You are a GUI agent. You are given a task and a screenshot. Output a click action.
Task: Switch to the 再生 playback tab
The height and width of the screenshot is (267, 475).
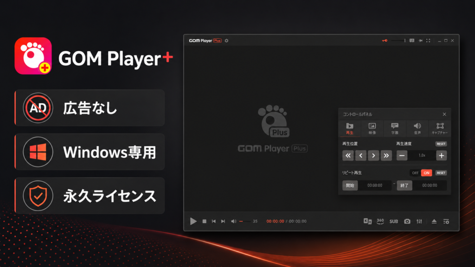(350, 128)
